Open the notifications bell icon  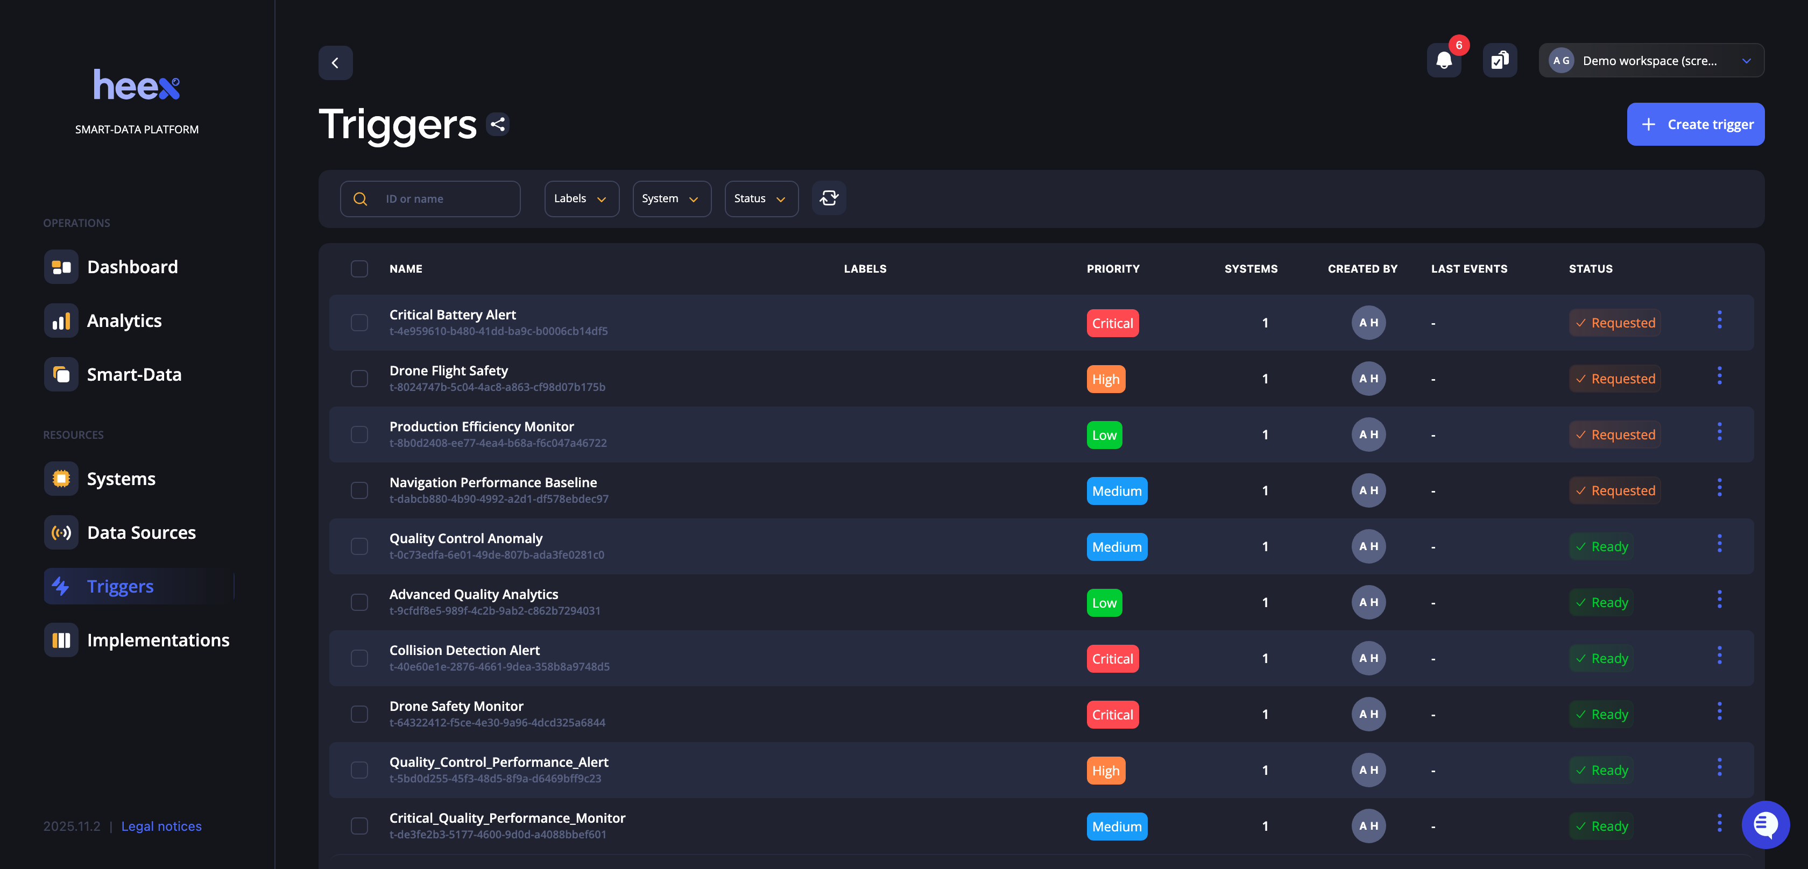point(1444,61)
